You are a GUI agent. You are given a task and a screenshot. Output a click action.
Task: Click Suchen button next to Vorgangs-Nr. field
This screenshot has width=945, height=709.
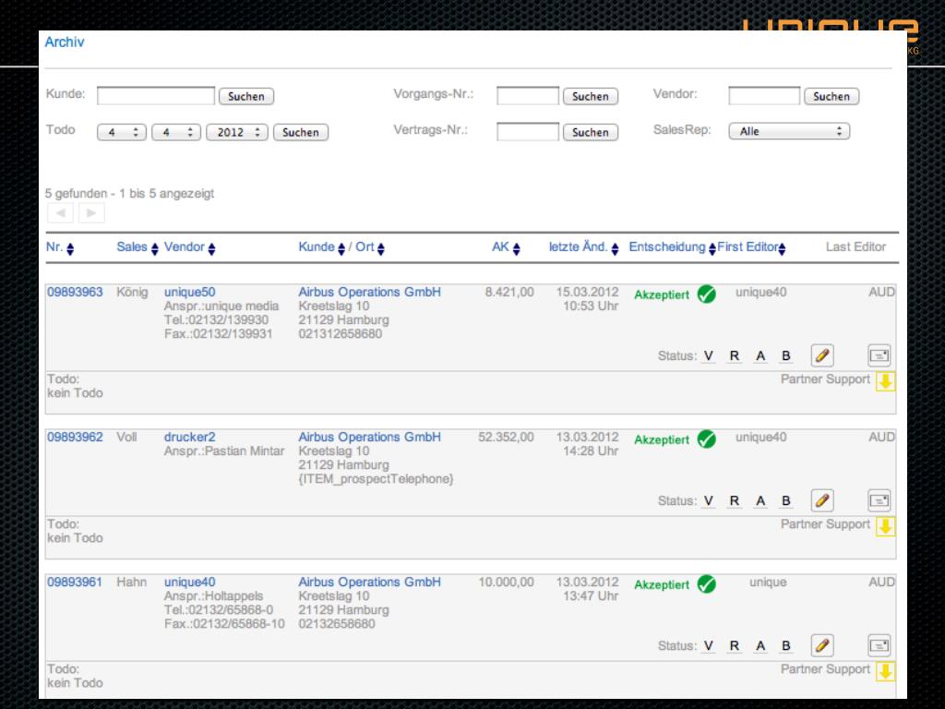[590, 96]
